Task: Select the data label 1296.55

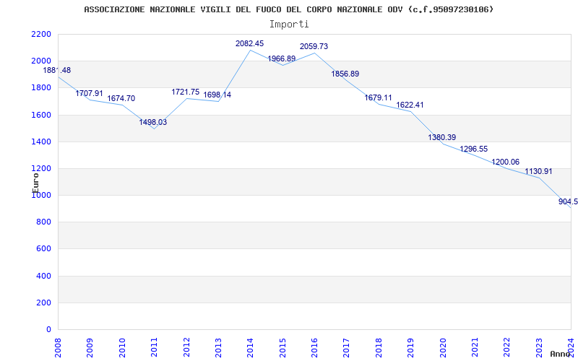Action: (x=474, y=149)
